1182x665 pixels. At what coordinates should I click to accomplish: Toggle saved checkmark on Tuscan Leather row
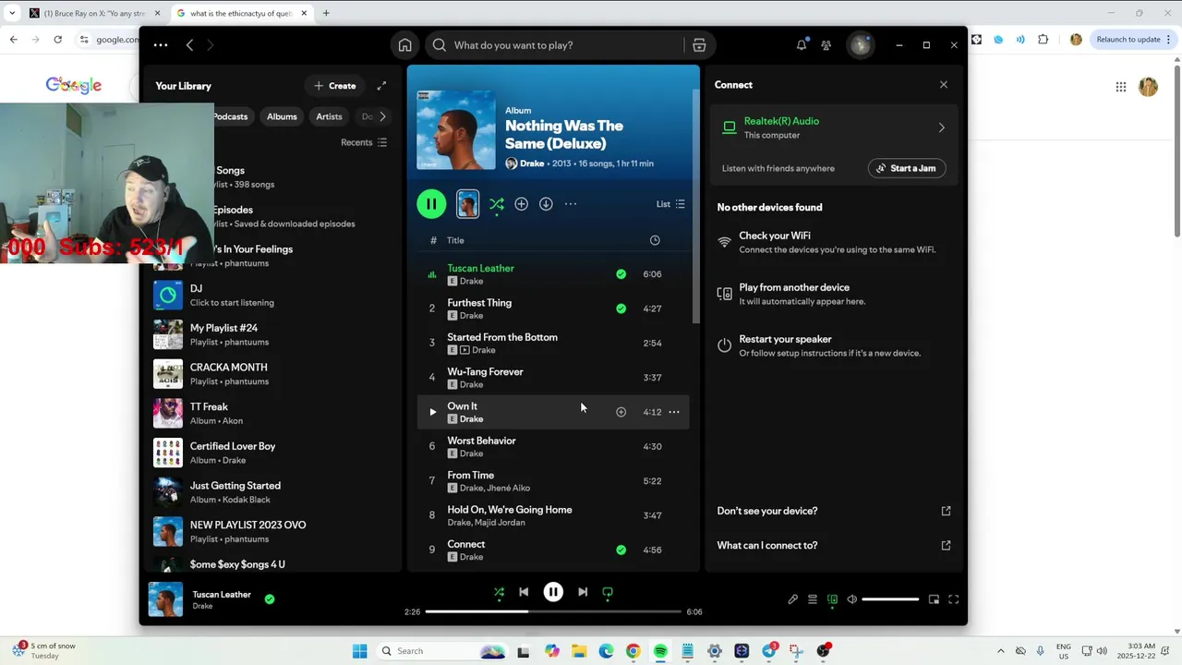621,274
